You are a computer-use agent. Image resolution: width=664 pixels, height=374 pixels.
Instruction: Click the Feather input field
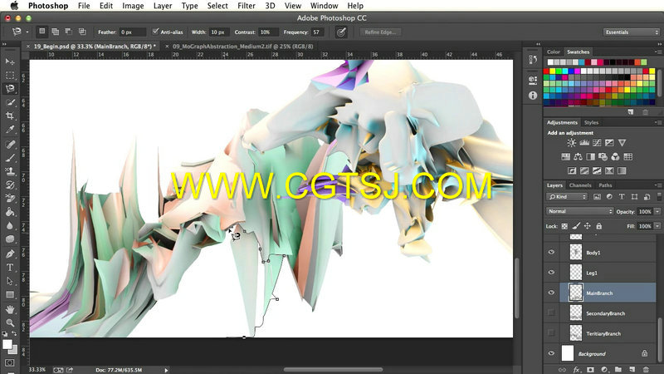tap(132, 32)
